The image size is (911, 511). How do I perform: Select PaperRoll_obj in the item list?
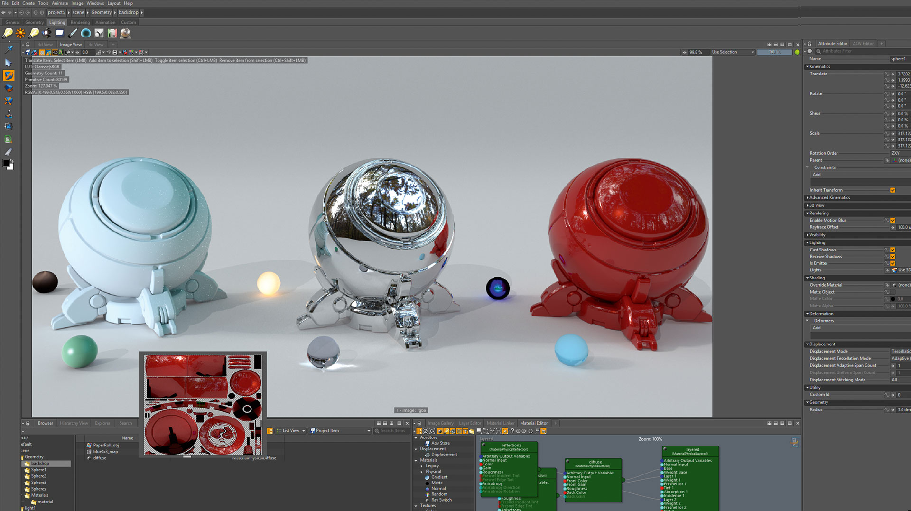[x=106, y=446]
